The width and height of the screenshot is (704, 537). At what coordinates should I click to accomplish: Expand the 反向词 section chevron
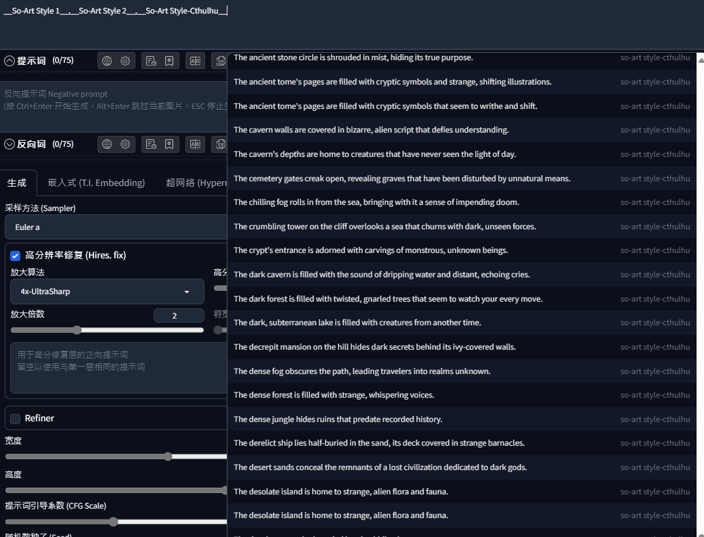9,144
